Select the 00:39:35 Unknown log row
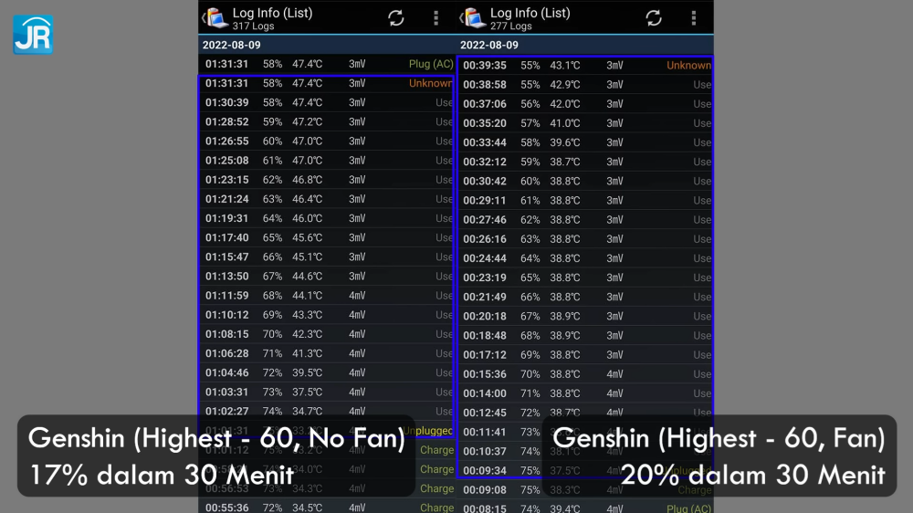The height and width of the screenshot is (513, 913). point(584,66)
